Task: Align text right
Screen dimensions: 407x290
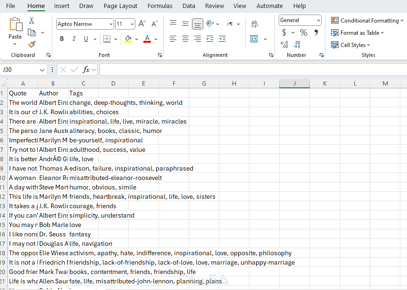Action: [x=198, y=39]
